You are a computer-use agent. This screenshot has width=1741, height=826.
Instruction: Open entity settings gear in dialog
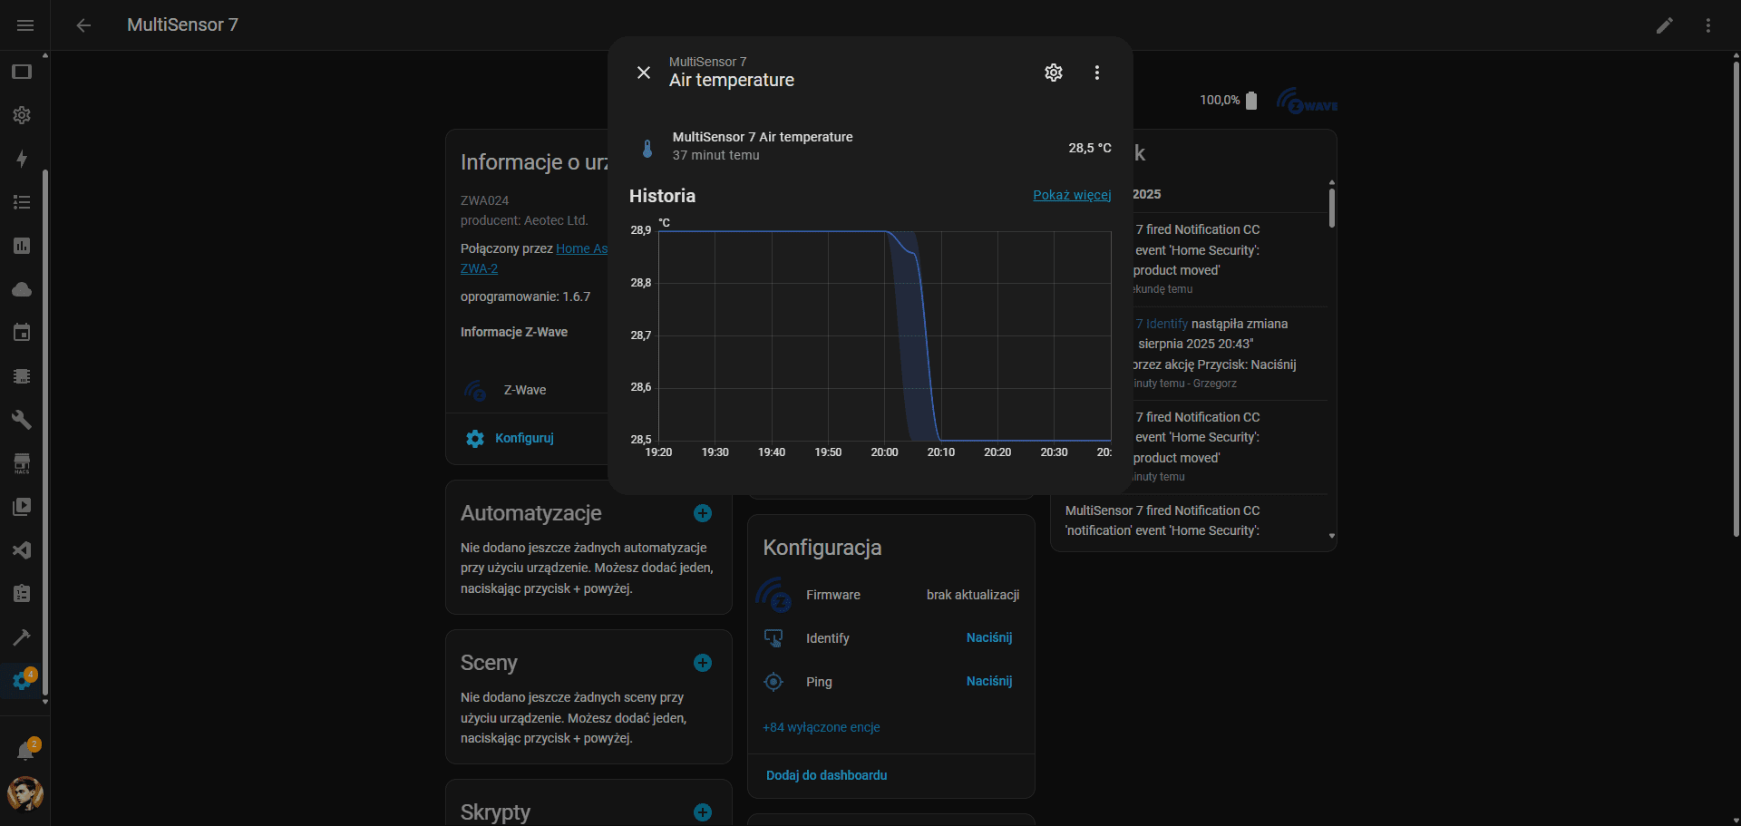click(x=1053, y=73)
